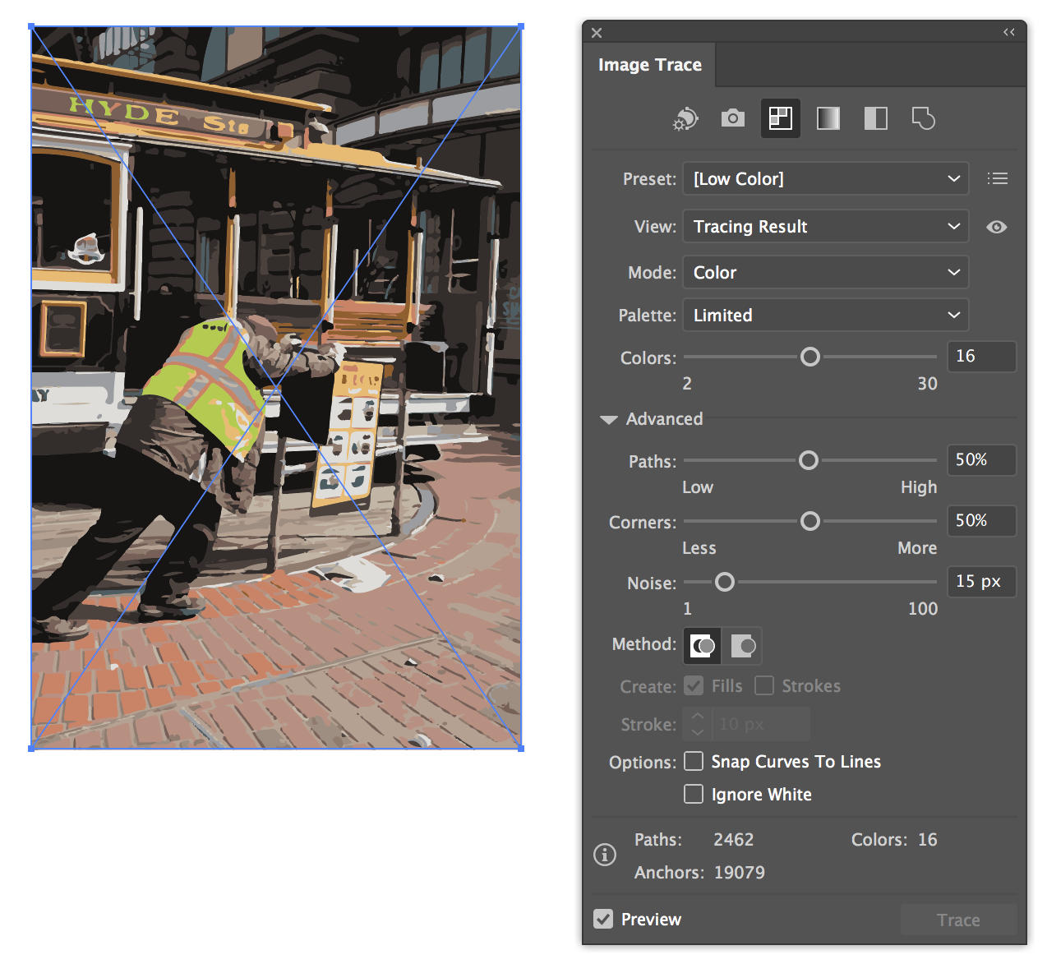The height and width of the screenshot is (973, 1047).
Task: Open the View dropdown showing Tracing Result
Action: click(x=825, y=227)
